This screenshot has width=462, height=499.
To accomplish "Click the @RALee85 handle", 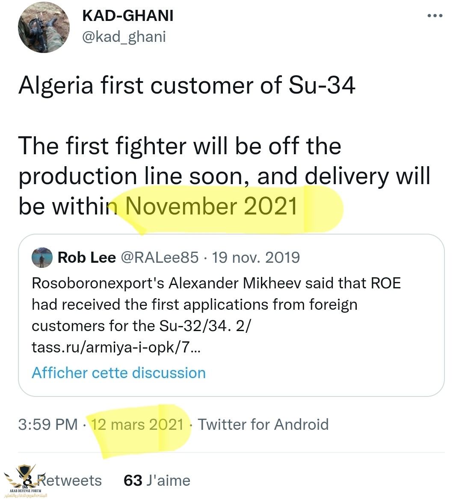I will click(160, 258).
